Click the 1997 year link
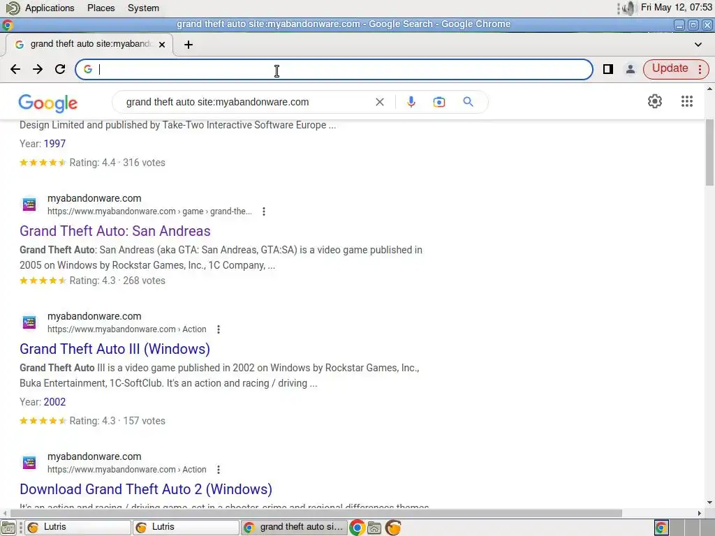The height and width of the screenshot is (536, 715). tap(54, 144)
